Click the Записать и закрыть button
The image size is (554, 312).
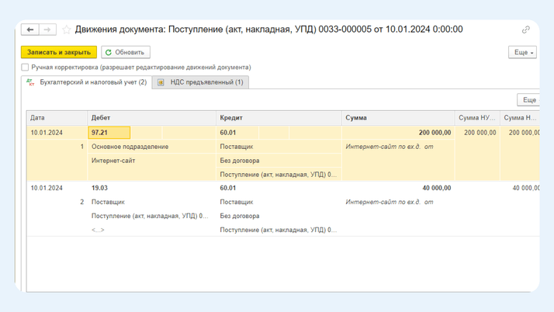[59, 52]
